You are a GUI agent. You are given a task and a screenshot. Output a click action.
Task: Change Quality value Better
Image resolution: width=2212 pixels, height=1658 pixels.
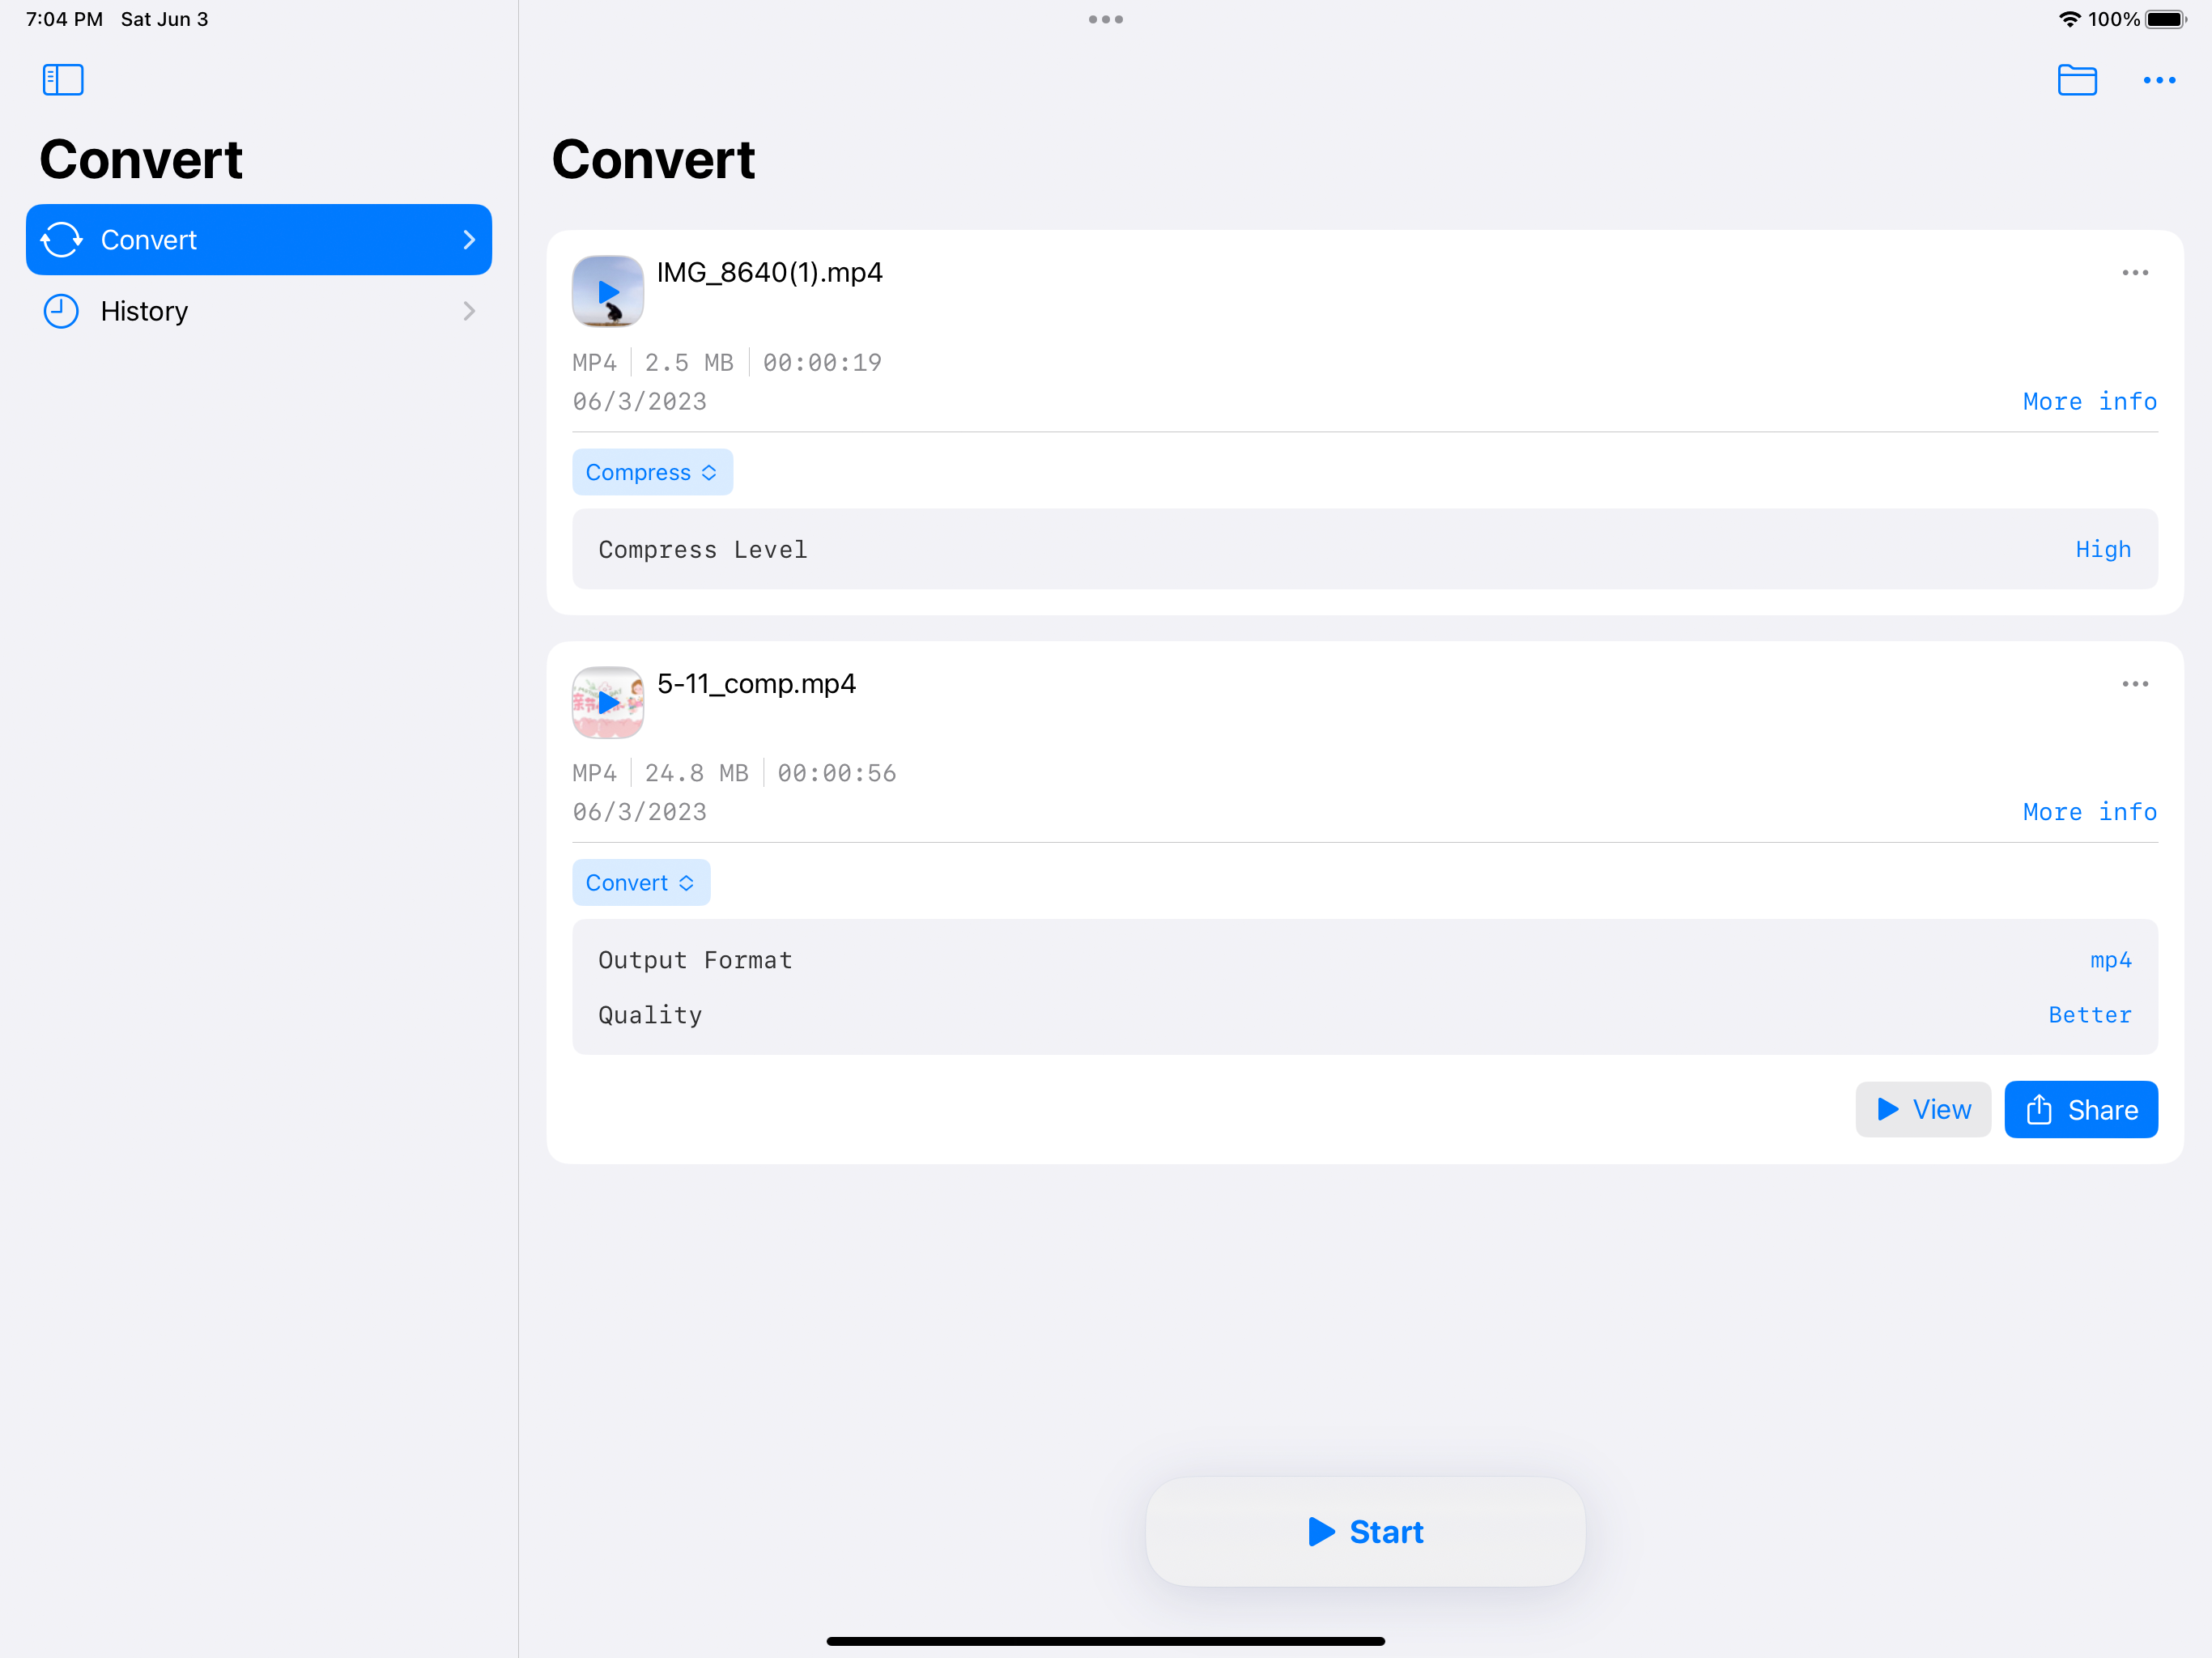pyautogui.click(x=2090, y=1015)
